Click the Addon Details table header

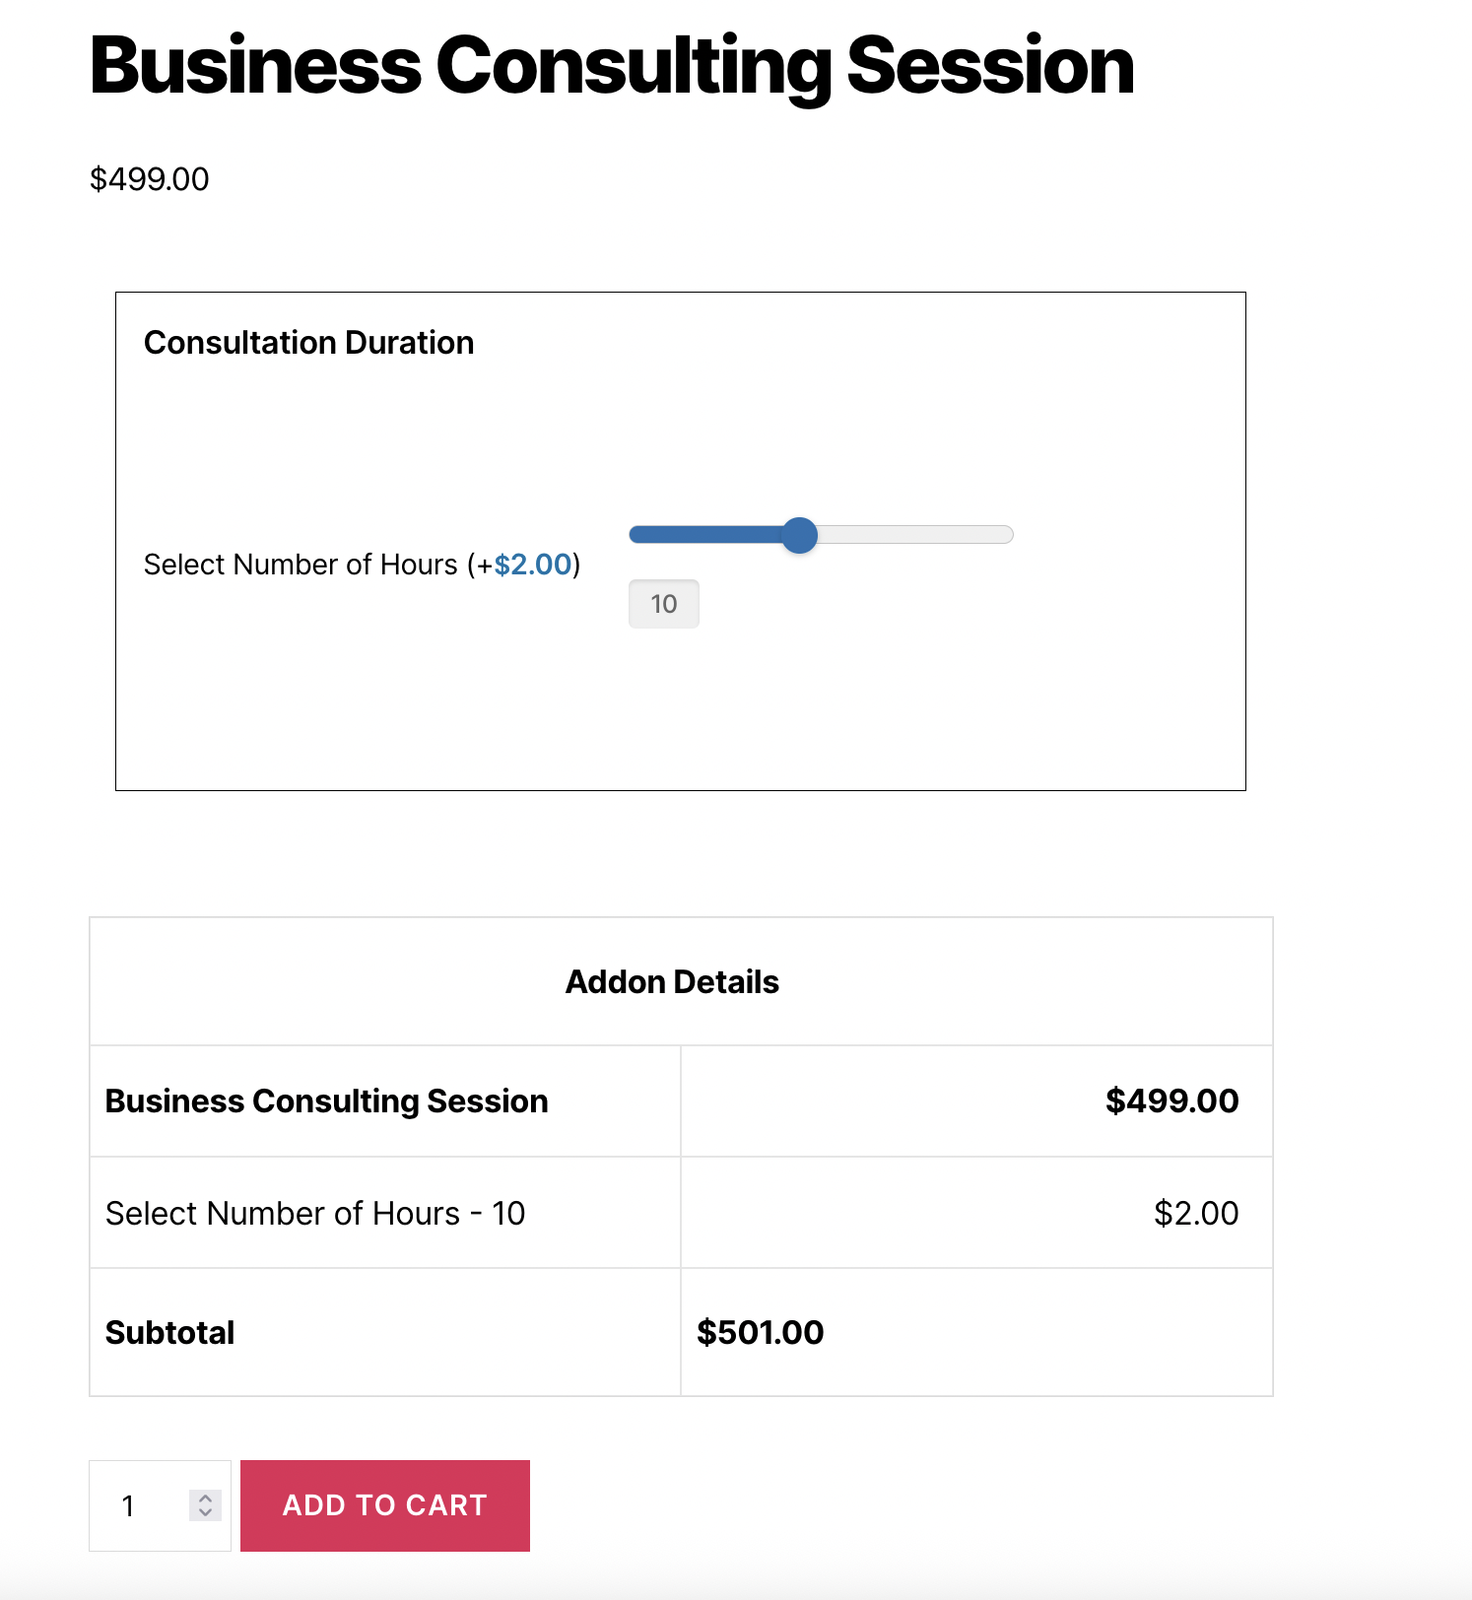[672, 982]
